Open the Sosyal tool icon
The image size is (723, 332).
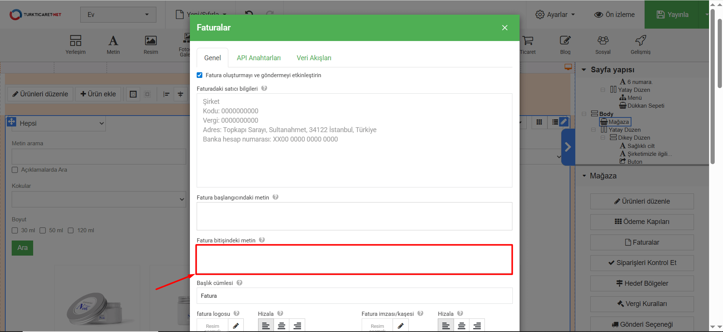tap(603, 44)
